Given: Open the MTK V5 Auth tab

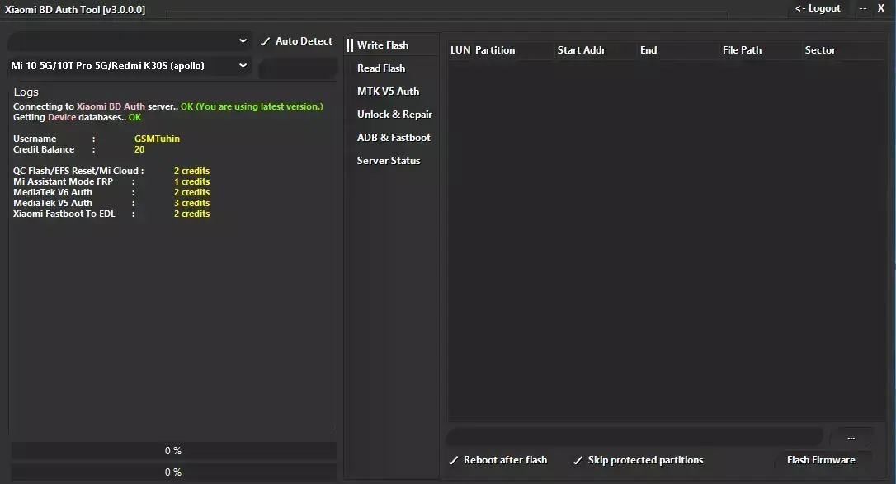Looking at the screenshot, I should point(388,92).
